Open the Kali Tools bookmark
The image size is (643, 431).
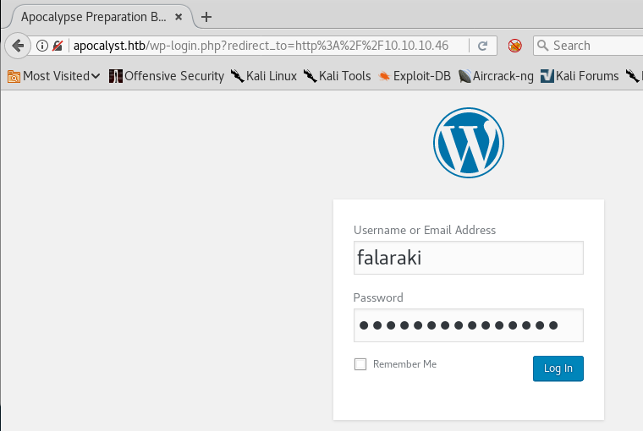pos(337,76)
